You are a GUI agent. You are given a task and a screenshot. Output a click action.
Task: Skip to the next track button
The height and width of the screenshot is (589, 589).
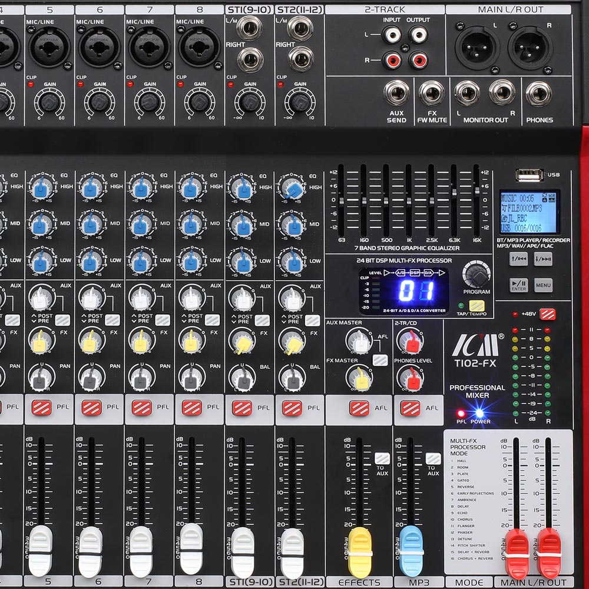tap(543, 259)
